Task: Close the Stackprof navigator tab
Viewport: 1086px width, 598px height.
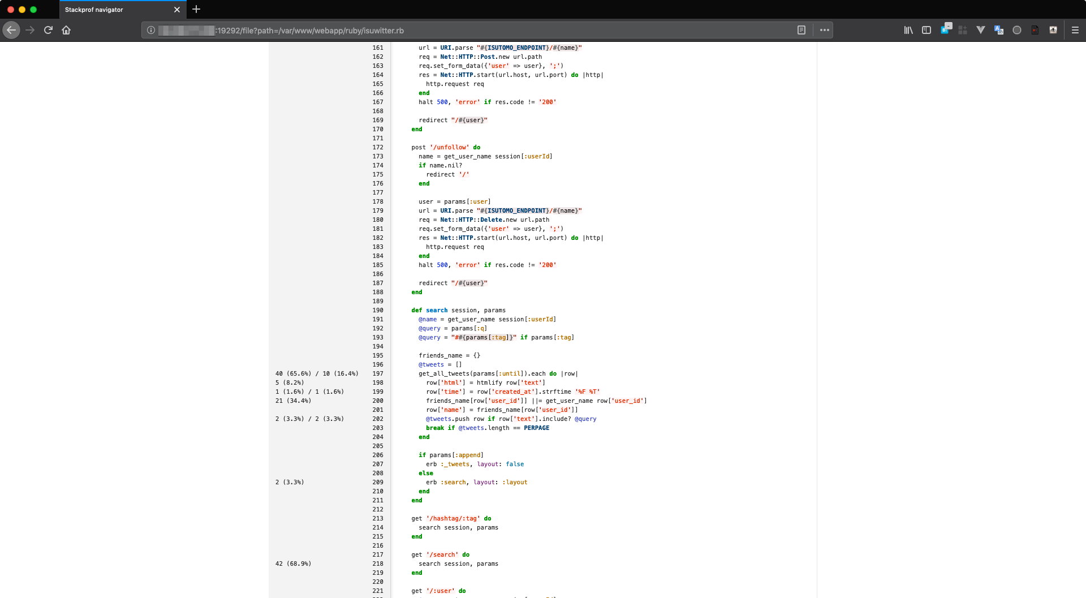Action: [176, 10]
